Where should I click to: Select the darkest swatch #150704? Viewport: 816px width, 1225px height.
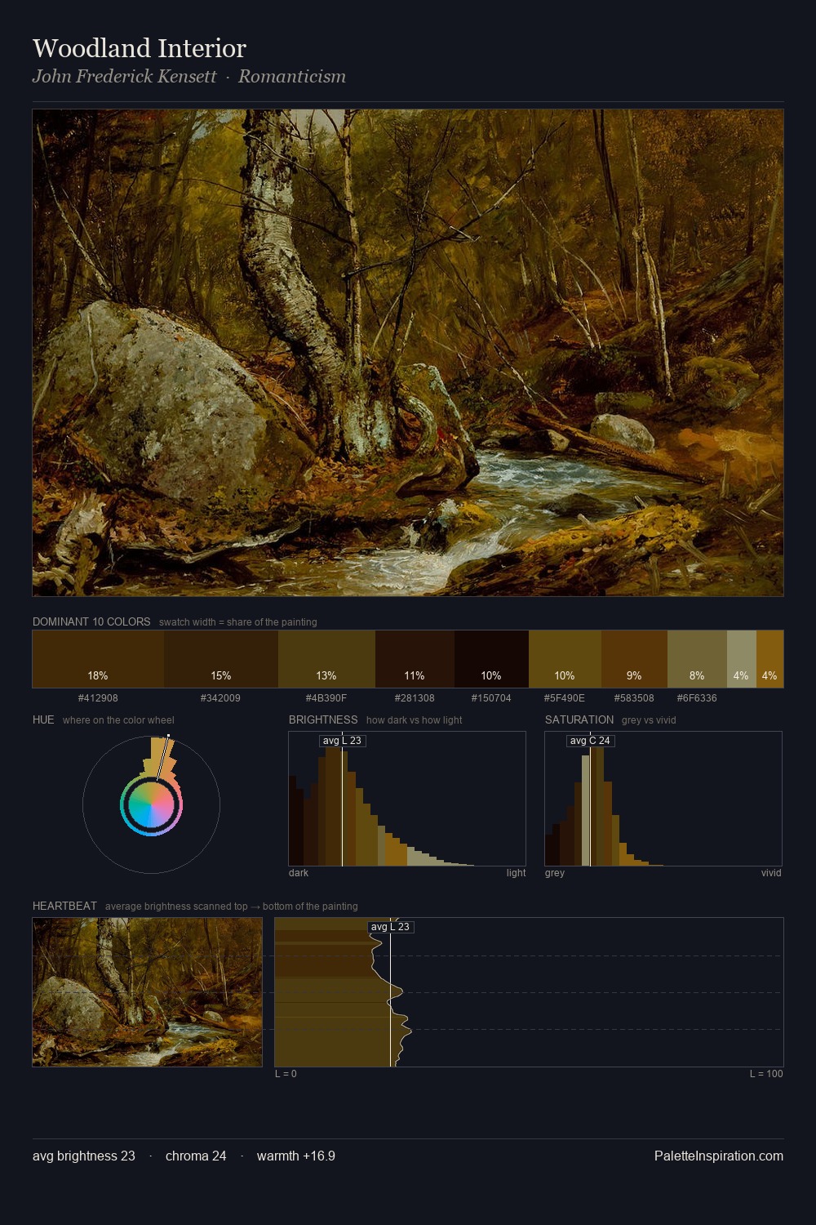[491, 658]
